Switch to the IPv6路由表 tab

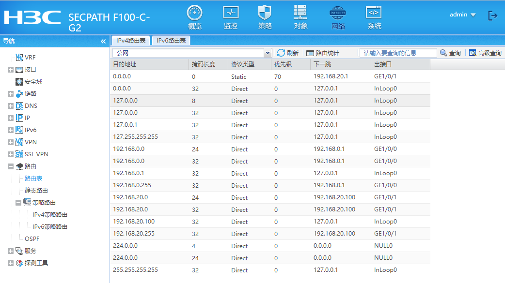(x=171, y=41)
